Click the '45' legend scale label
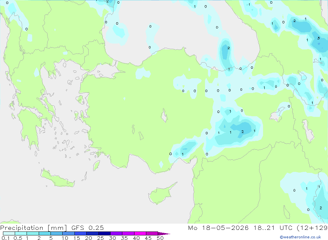328x240 pixels. 148,238
